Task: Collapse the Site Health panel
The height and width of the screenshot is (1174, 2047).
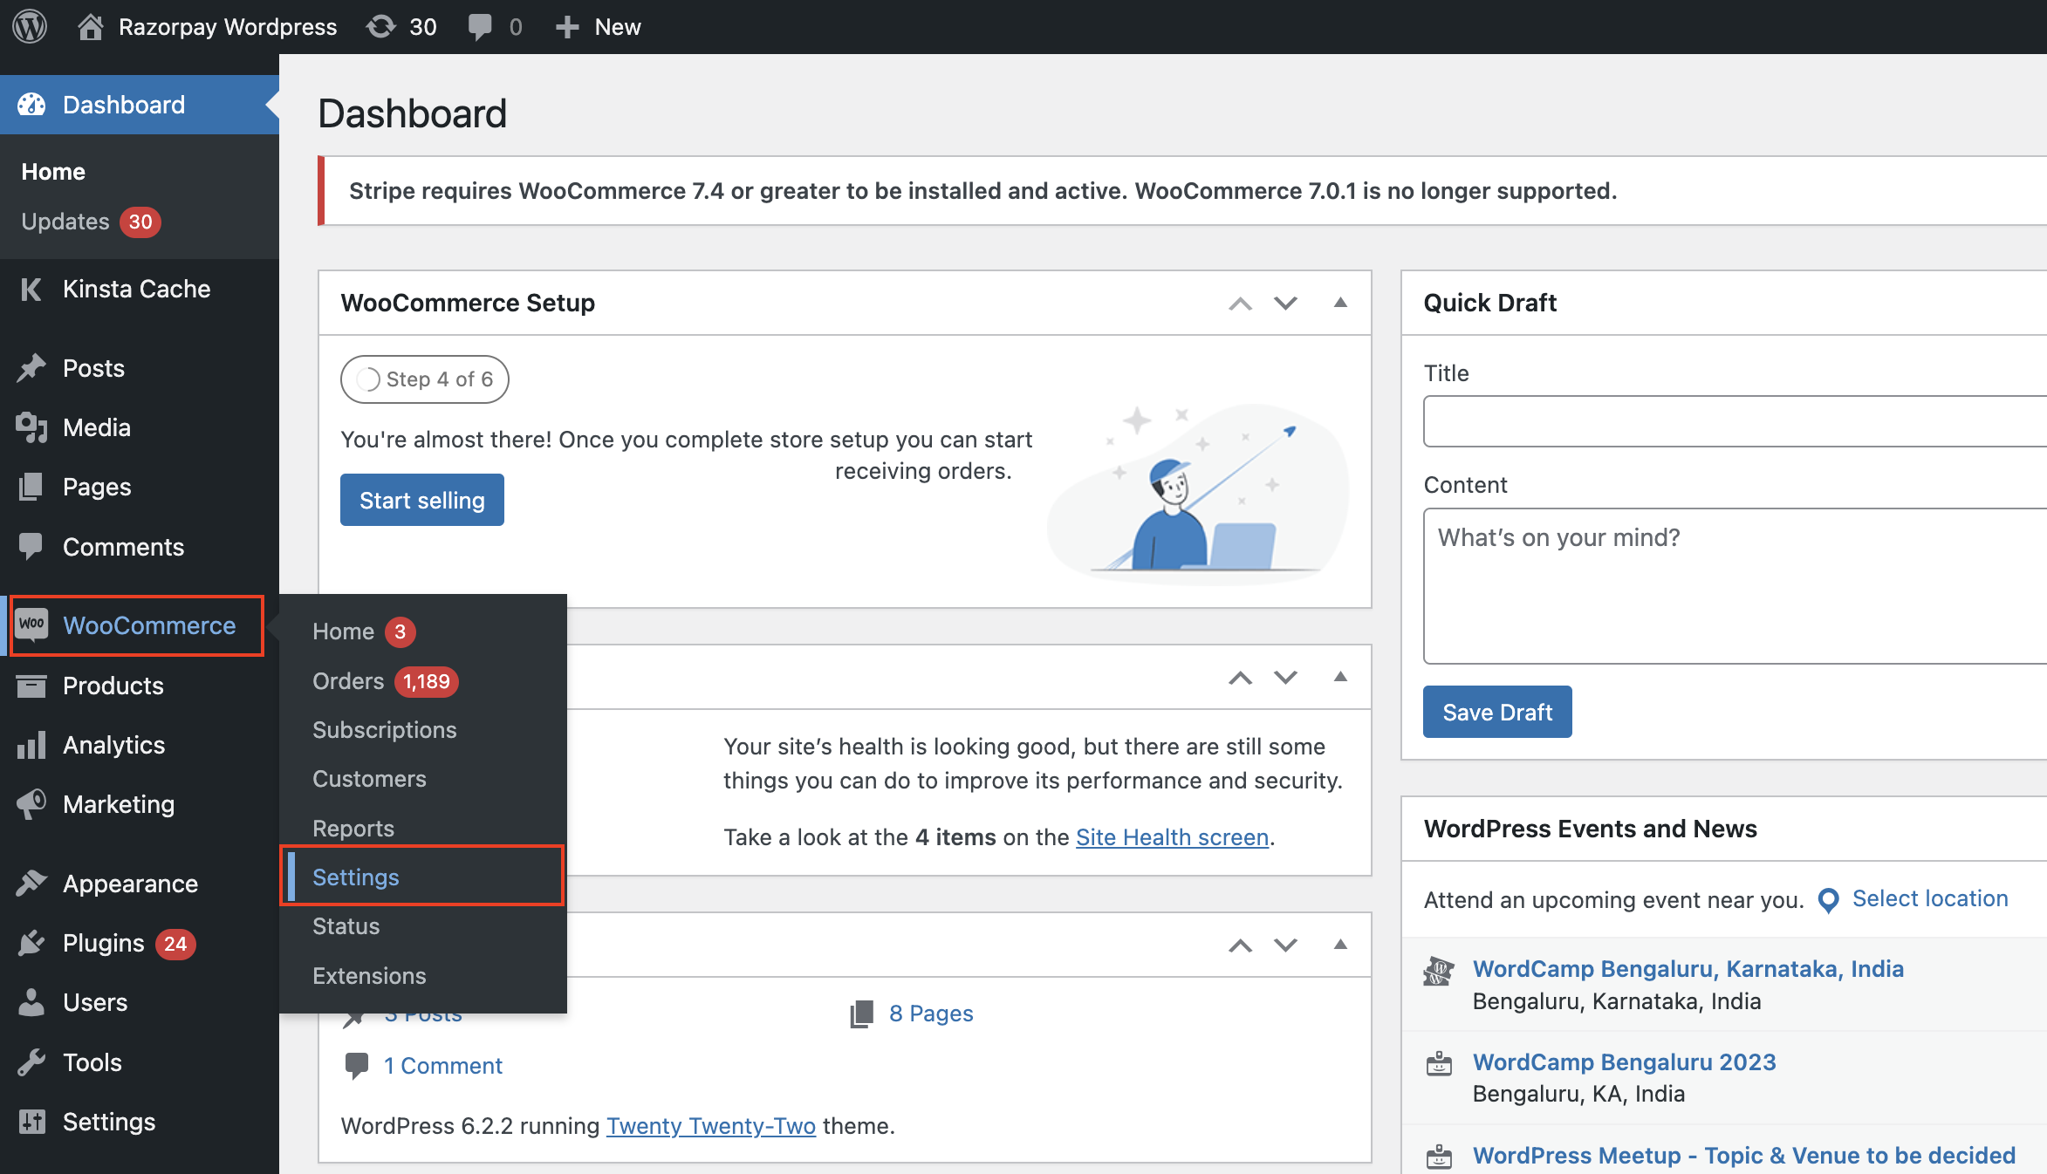Action: tap(1340, 677)
